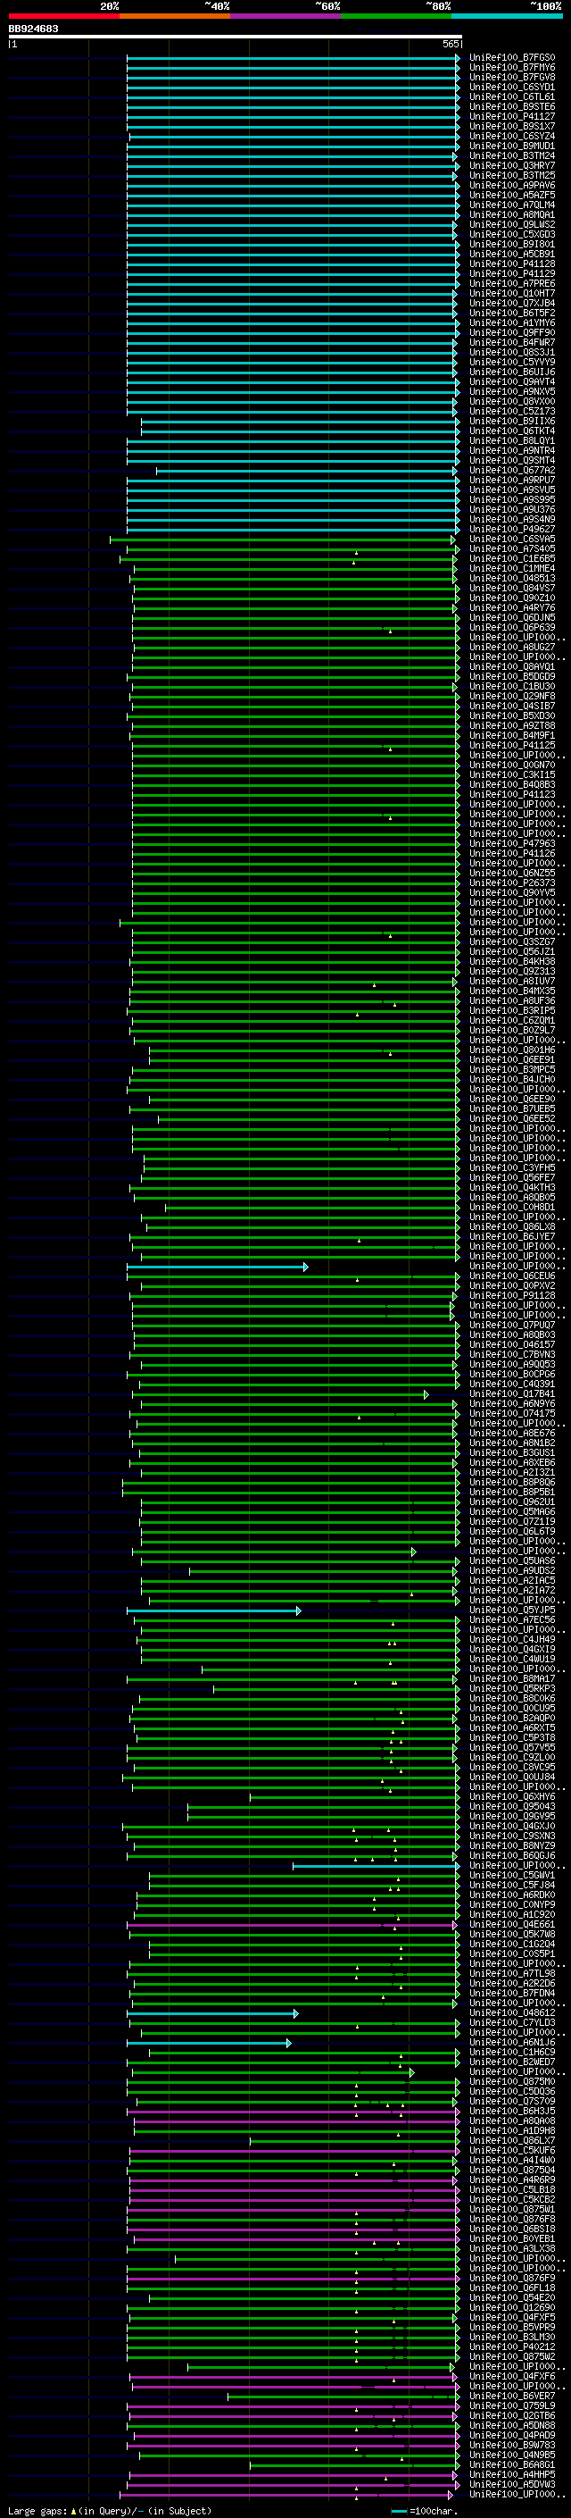Image resolution: width=571 pixels, height=2518 pixels.
Task: Click the orange ~40% identity legend segment
Action: 175,16
